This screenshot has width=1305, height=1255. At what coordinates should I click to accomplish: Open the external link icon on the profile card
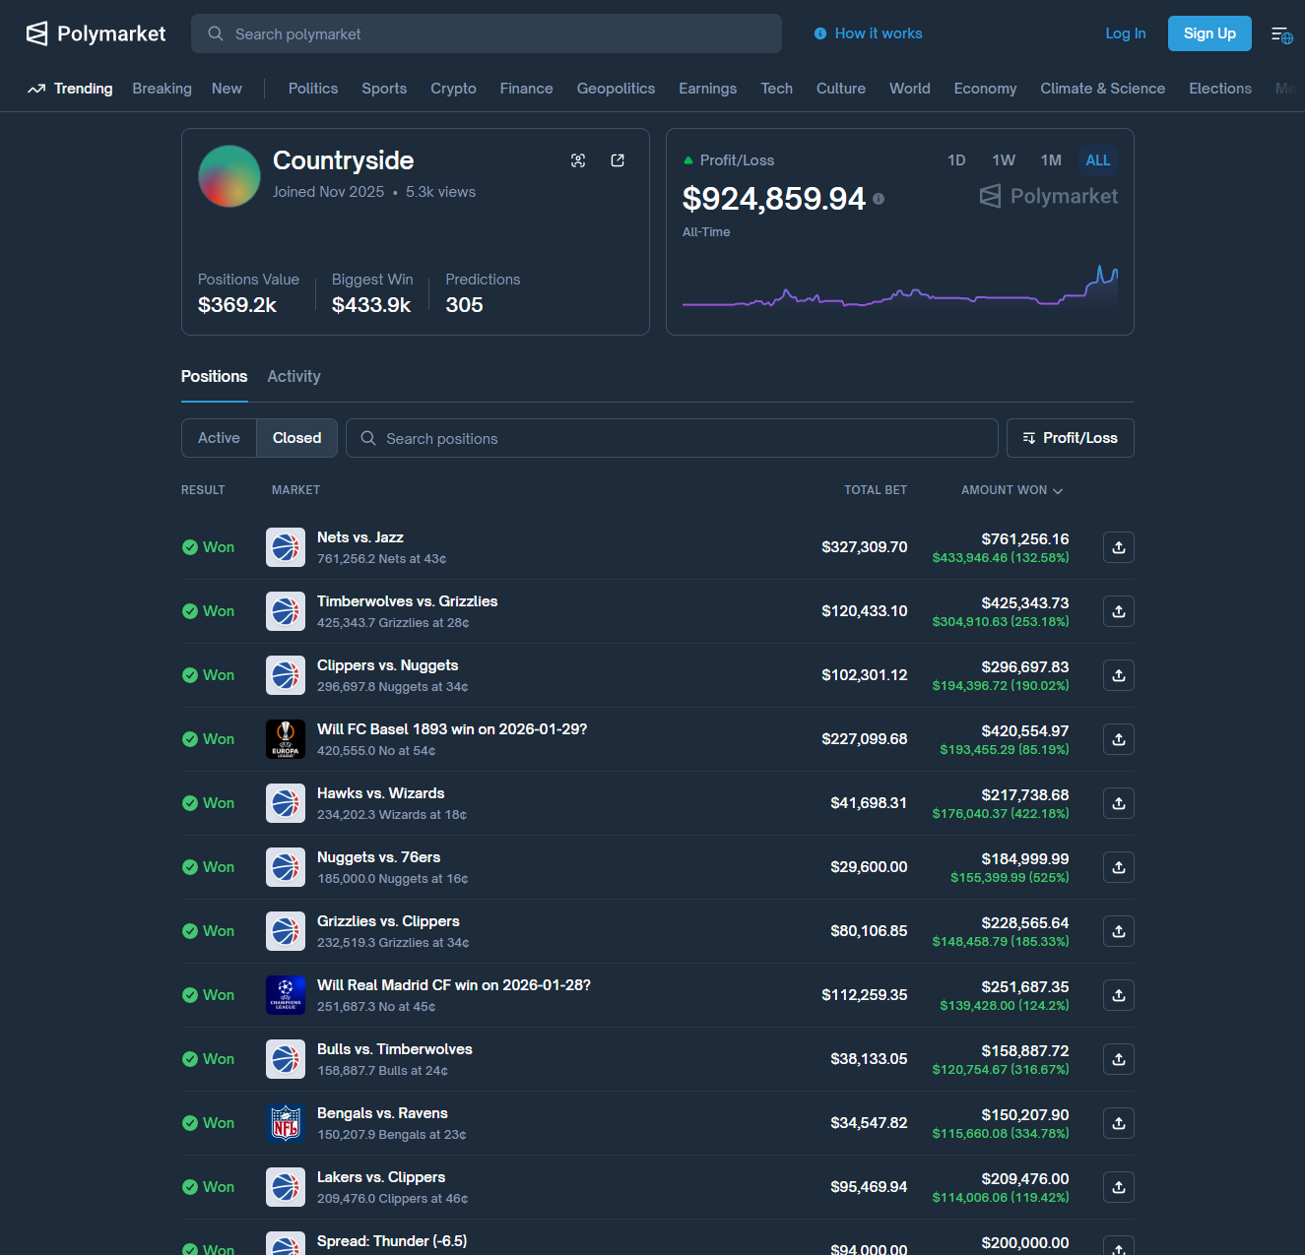[x=618, y=160]
